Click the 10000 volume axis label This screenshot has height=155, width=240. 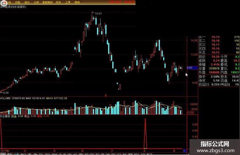pos(194,104)
